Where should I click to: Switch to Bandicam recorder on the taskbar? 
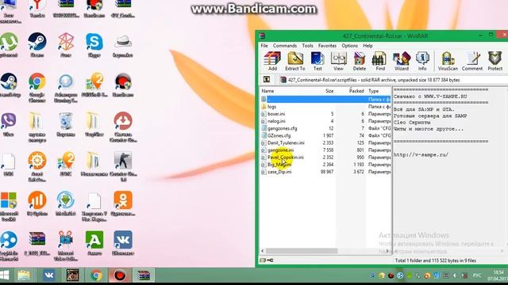pos(120,275)
